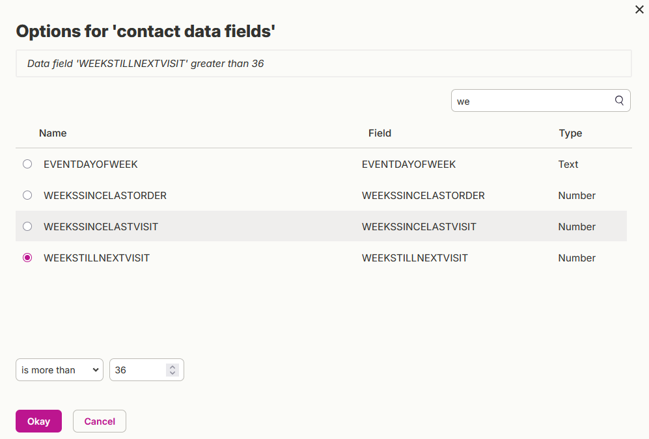Choose the WEEKSSINCELASTVISIT radio option
649x439 pixels.
pos(27,226)
